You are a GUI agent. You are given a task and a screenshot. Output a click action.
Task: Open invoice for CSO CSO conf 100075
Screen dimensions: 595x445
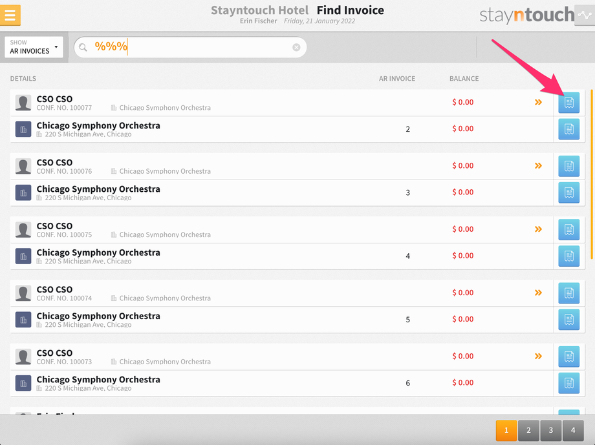(569, 229)
